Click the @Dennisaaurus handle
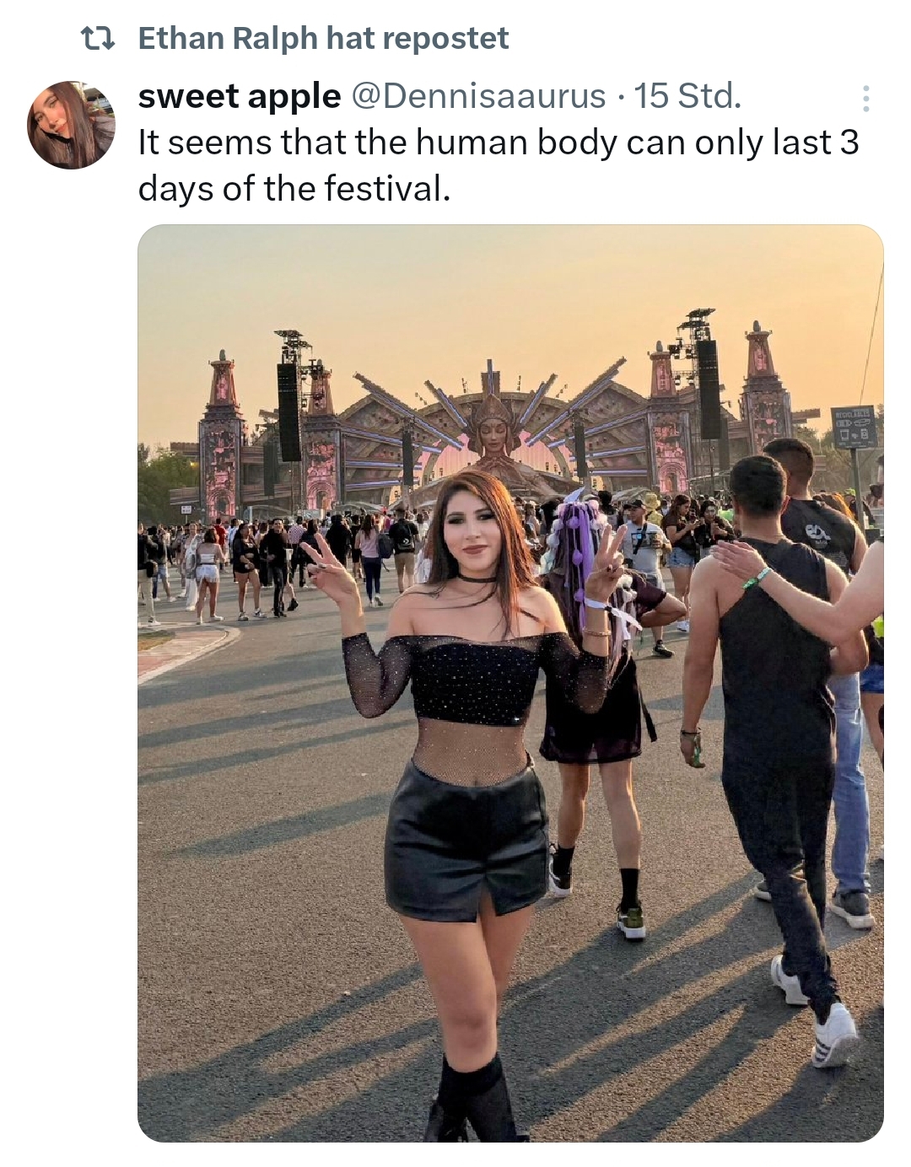 477,96
